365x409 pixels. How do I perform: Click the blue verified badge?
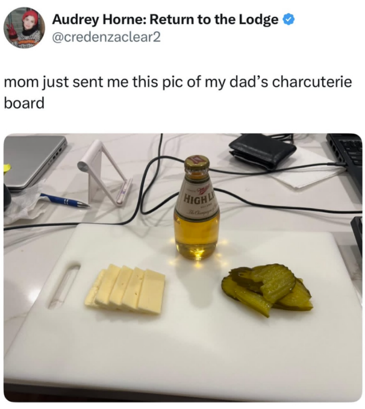click(289, 20)
